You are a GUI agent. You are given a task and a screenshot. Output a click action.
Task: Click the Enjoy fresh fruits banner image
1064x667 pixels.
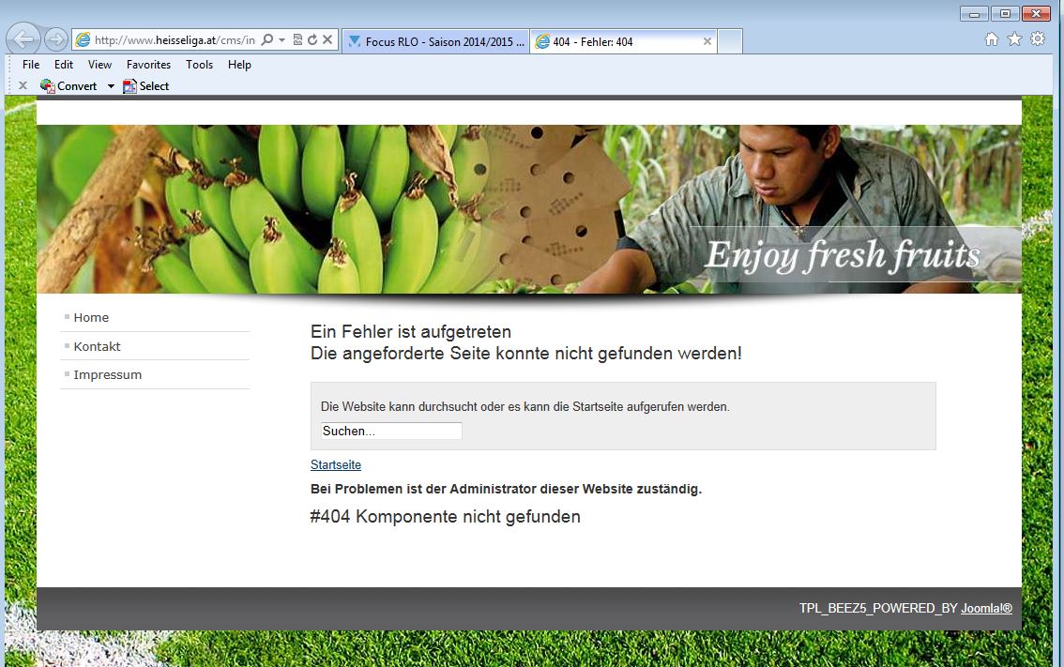tap(529, 209)
